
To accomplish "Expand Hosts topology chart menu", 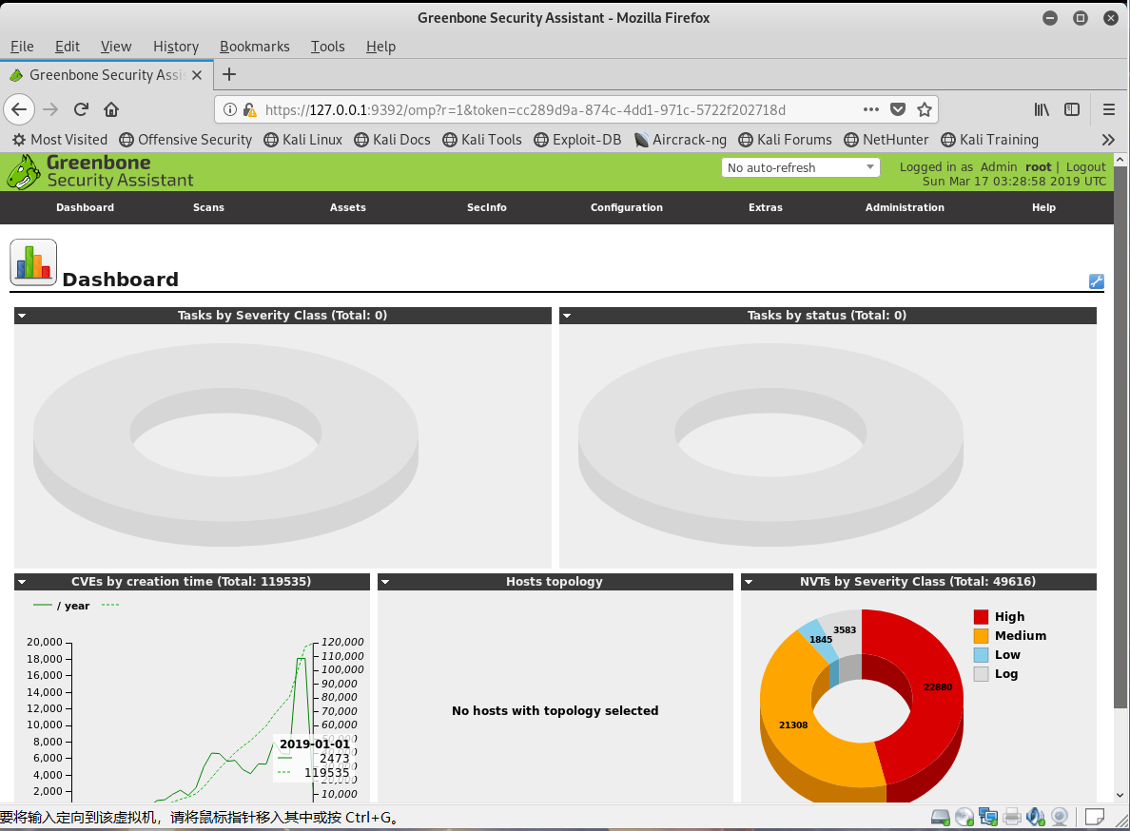I will (x=385, y=582).
